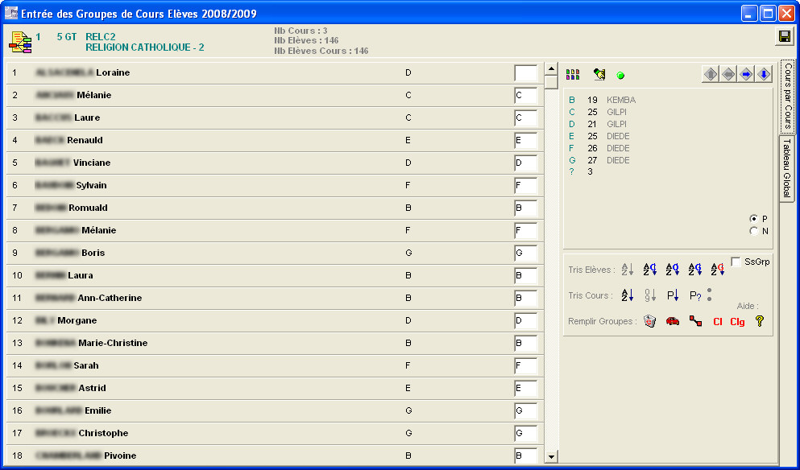Go to next with blue right arrow
800x470 pixels.
746,74
